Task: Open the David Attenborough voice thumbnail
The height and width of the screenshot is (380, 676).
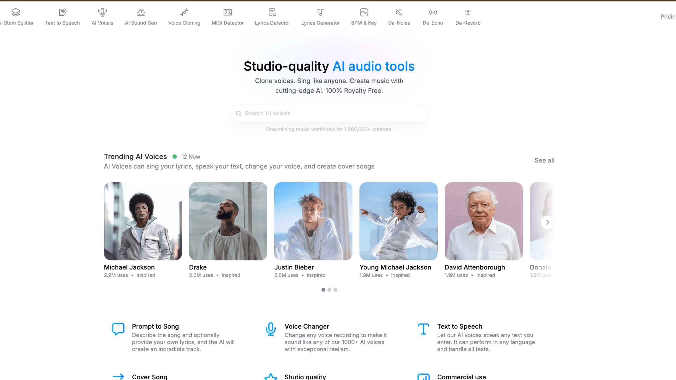Action: point(483,221)
